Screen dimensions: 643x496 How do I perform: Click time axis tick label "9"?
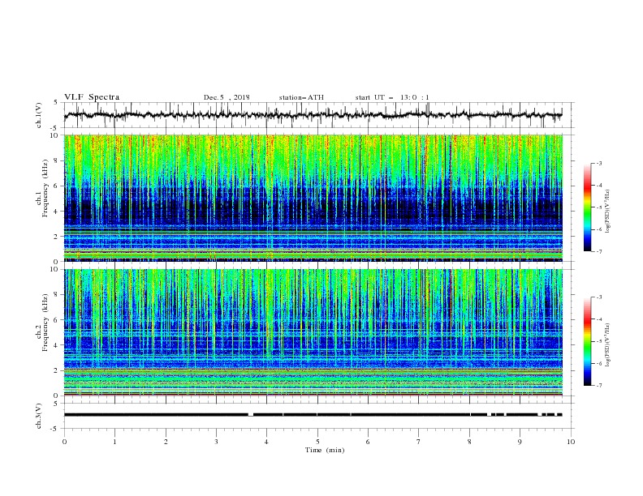[x=520, y=442]
